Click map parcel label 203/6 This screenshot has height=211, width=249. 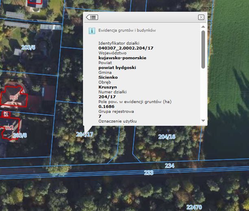coord(28,47)
